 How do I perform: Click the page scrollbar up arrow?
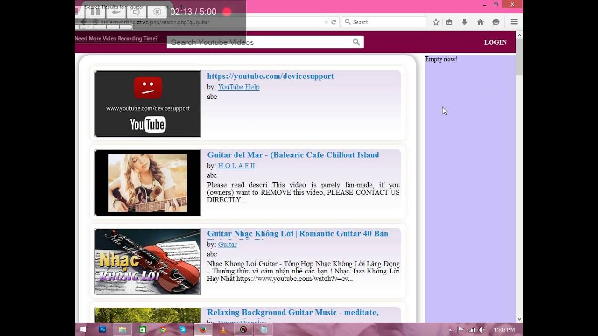(x=520, y=35)
